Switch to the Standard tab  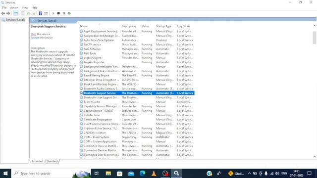click(52, 161)
